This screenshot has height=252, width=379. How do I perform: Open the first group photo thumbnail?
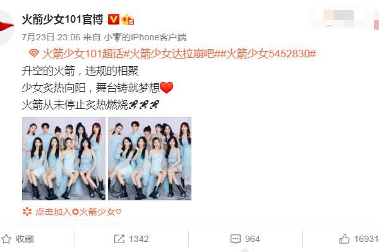pos(64,159)
